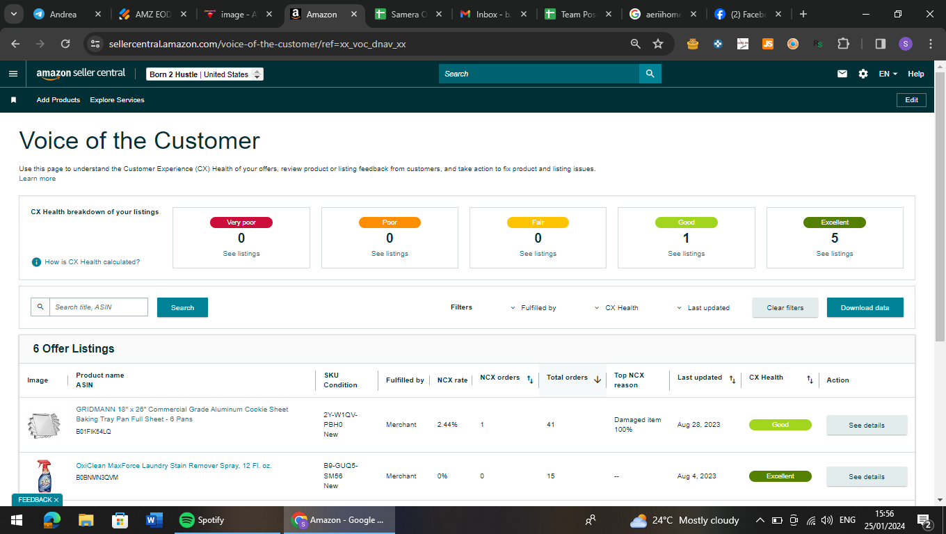Switch to the Samera spreadsheet tab
The height and width of the screenshot is (534, 946).
click(410, 14)
